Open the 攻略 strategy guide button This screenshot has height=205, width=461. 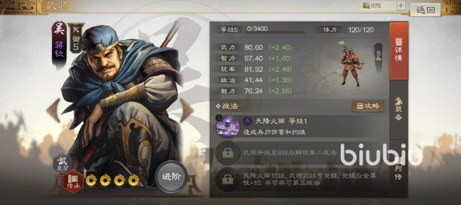pyautogui.click(x=368, y=106)
